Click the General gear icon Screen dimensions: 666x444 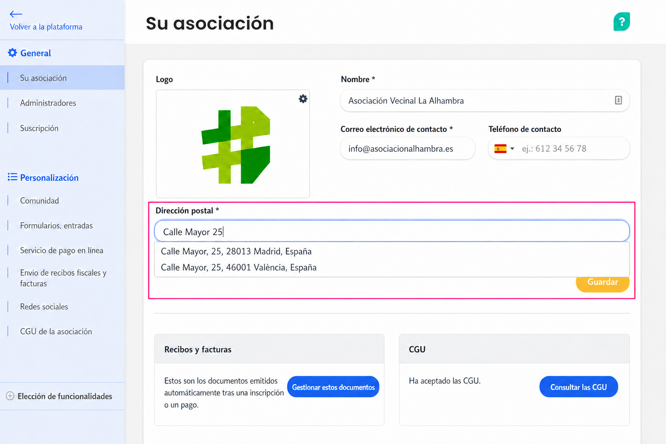(13, 53)
